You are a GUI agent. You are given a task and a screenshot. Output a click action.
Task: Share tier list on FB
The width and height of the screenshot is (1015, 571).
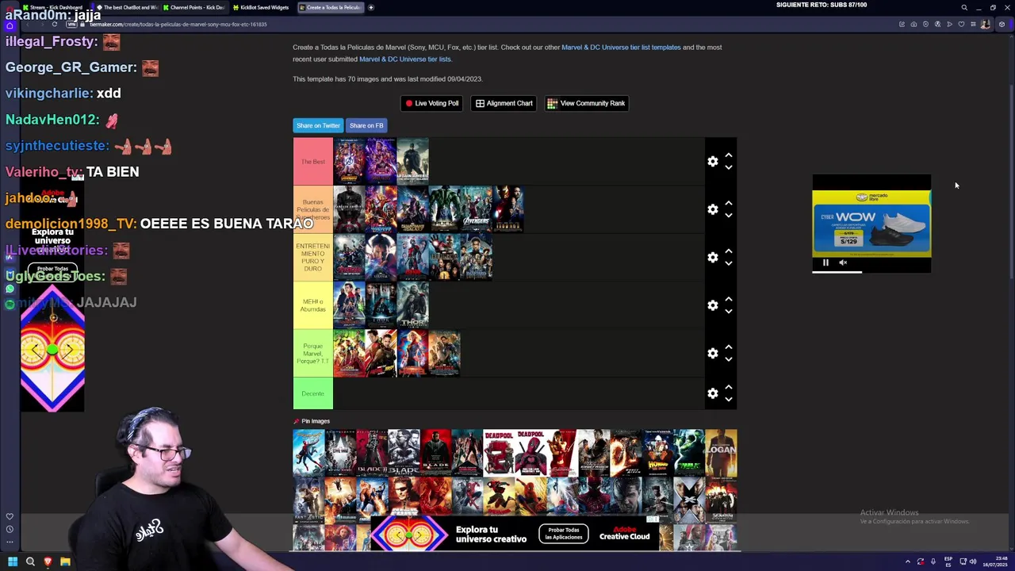pos(366,125)
